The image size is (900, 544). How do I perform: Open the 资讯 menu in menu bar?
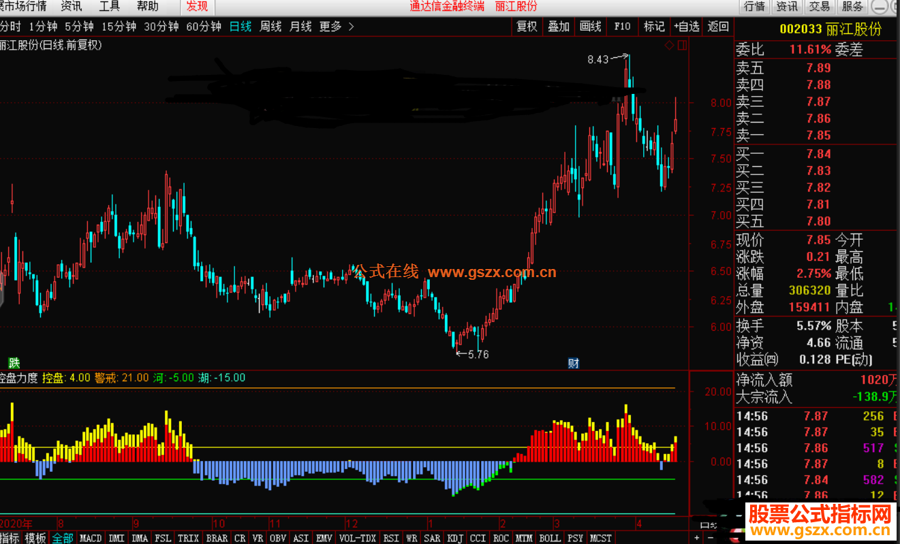[x=72, y=7]
